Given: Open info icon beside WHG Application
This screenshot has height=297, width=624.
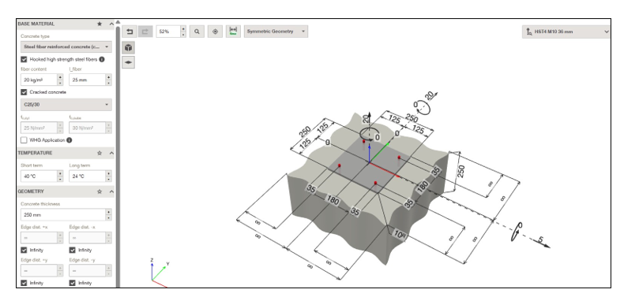Looking at the screenshot, I should coord(70,140).
